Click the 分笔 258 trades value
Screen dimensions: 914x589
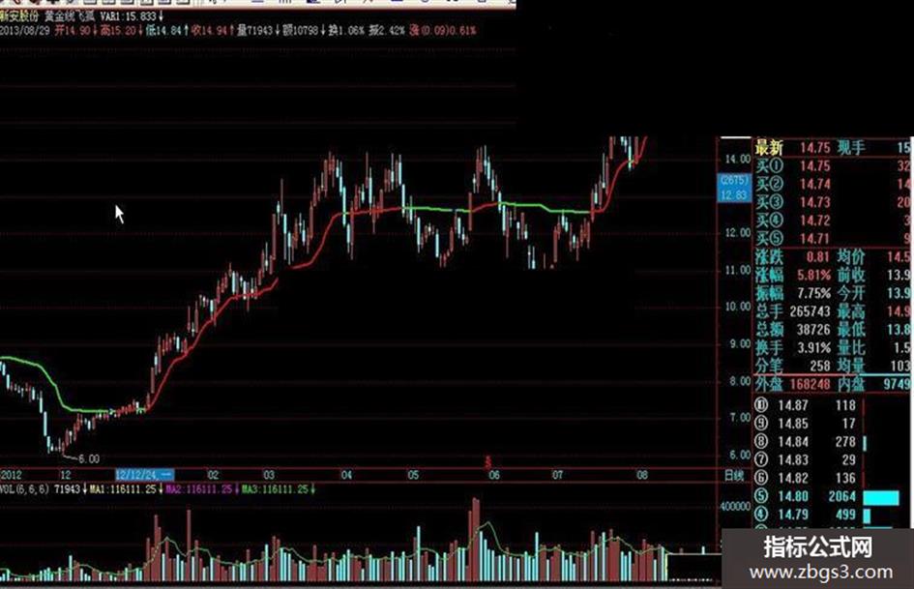point(820,366)
